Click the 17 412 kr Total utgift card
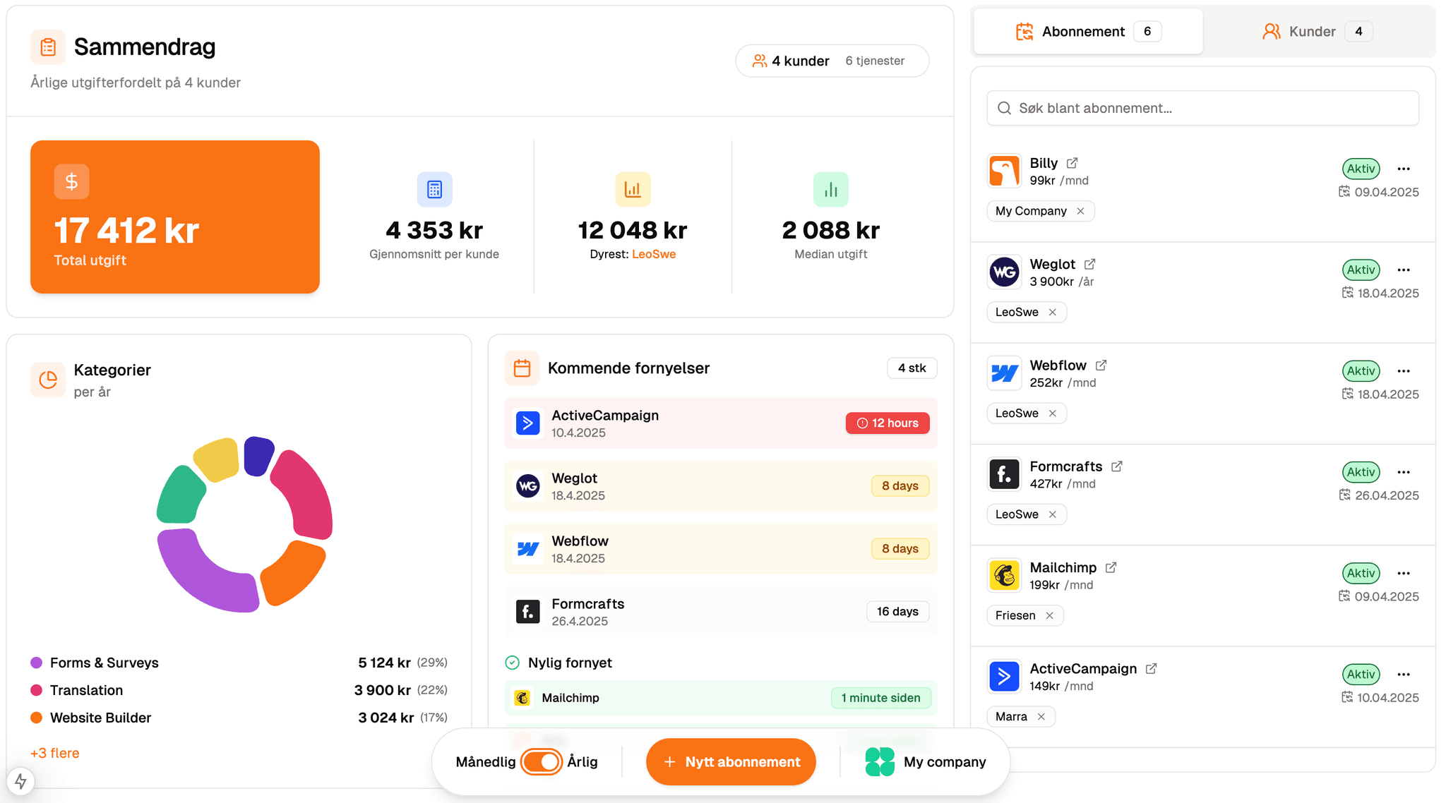Viewport: 1446px width, 803px height. [x=175, y=217]
